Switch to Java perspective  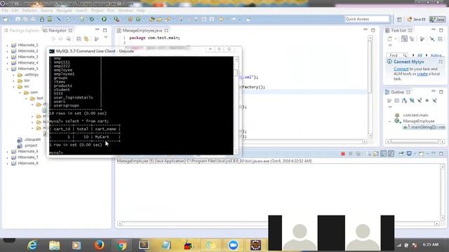click(437, 19)
